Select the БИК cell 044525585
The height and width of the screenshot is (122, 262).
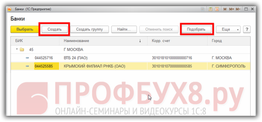coord(47,66)
